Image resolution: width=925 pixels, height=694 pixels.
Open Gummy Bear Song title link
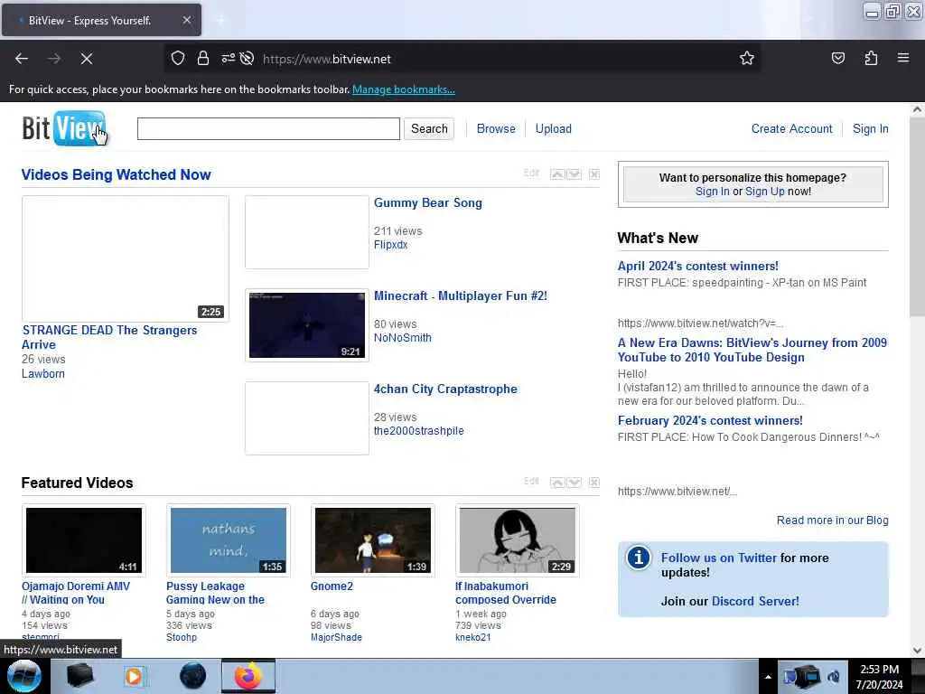(427, 203)
